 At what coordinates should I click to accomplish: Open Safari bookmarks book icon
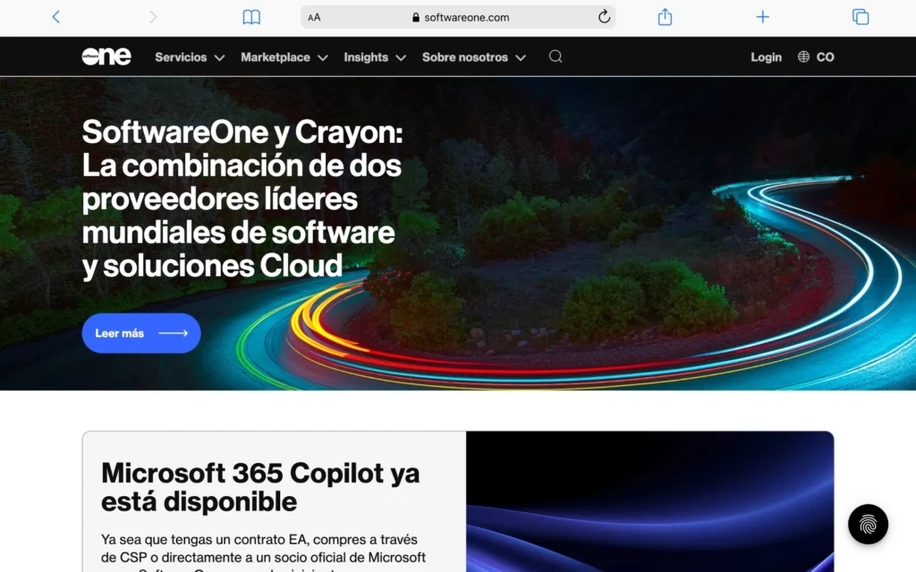[251, 17]
